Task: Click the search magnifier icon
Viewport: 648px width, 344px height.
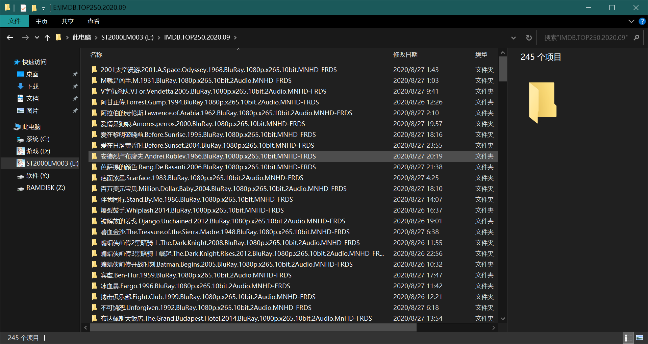Action: (637, 38)
